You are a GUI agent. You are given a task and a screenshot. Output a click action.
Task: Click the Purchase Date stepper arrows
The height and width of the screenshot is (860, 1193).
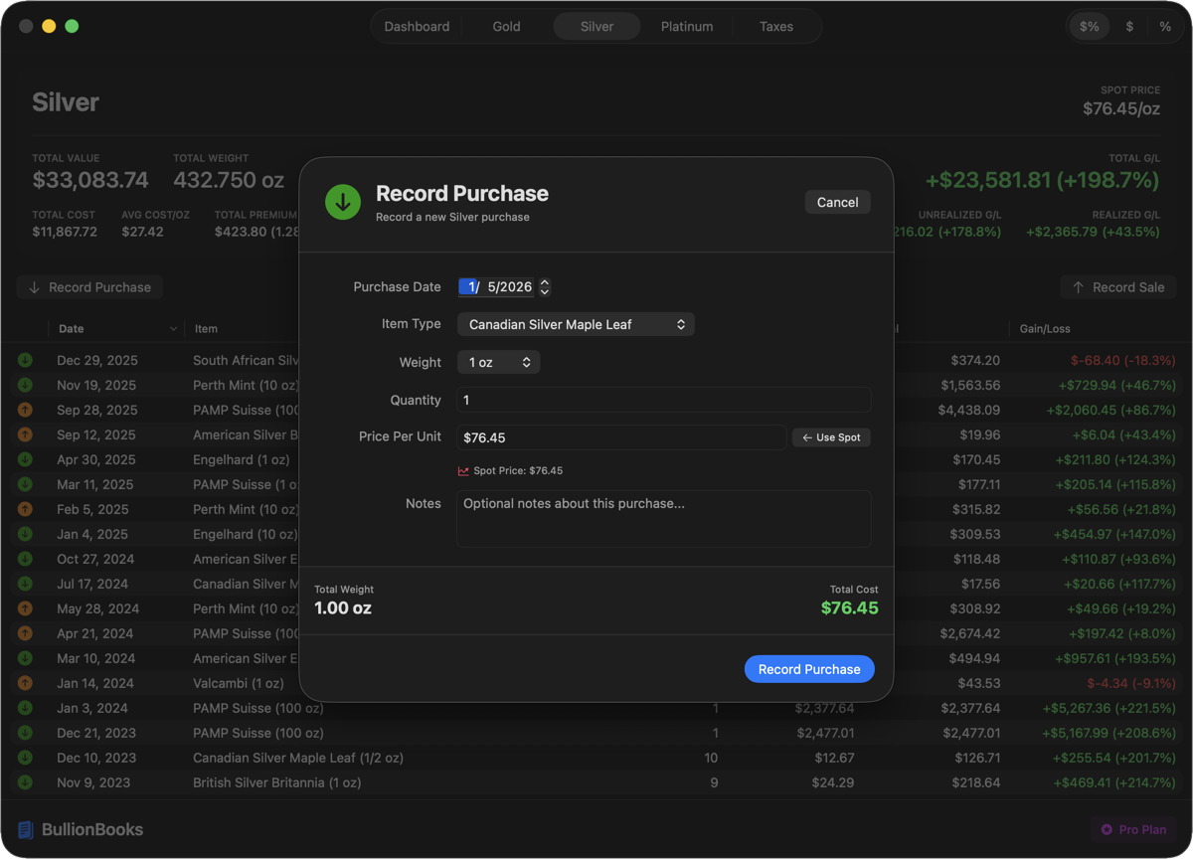545,286
